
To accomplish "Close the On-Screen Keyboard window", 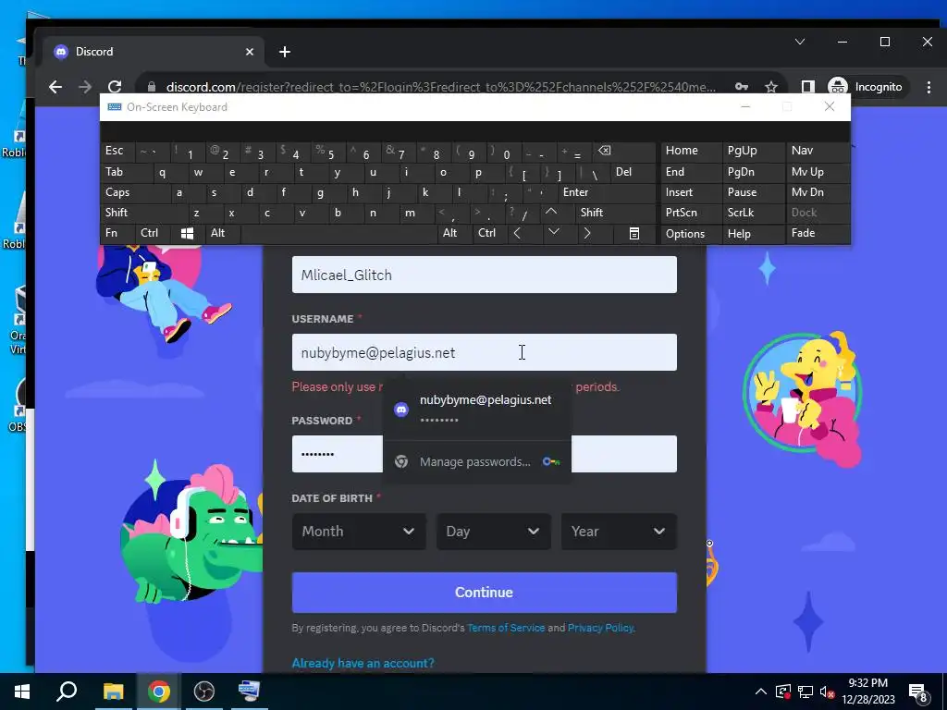I will tap(830, 107).
